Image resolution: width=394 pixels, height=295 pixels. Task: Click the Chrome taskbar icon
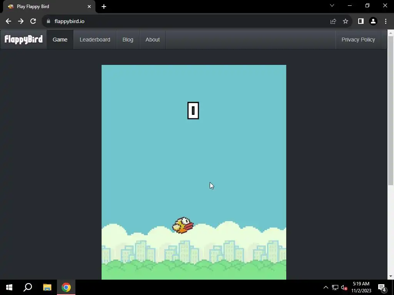(66, 287)
